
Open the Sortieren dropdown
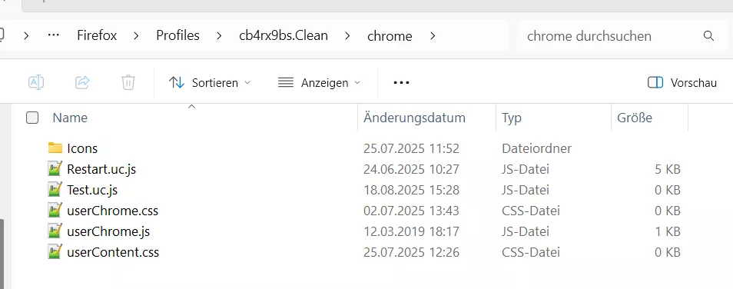[x=210, y=83]
